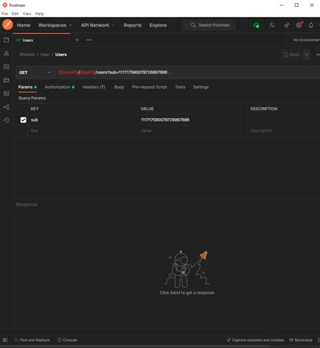This screenshot has width=320, height=348.
Task: Open Explore page
Action: [x=158, y=25]
